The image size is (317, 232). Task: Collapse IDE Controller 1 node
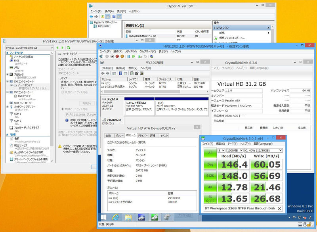8,92
